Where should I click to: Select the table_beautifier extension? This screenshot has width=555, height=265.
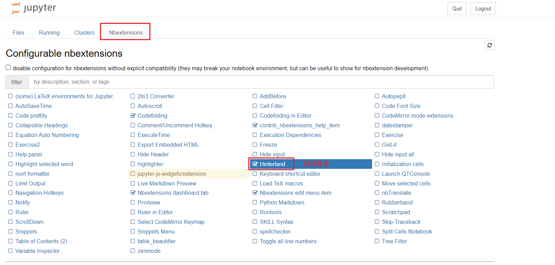tap(157, 241)
